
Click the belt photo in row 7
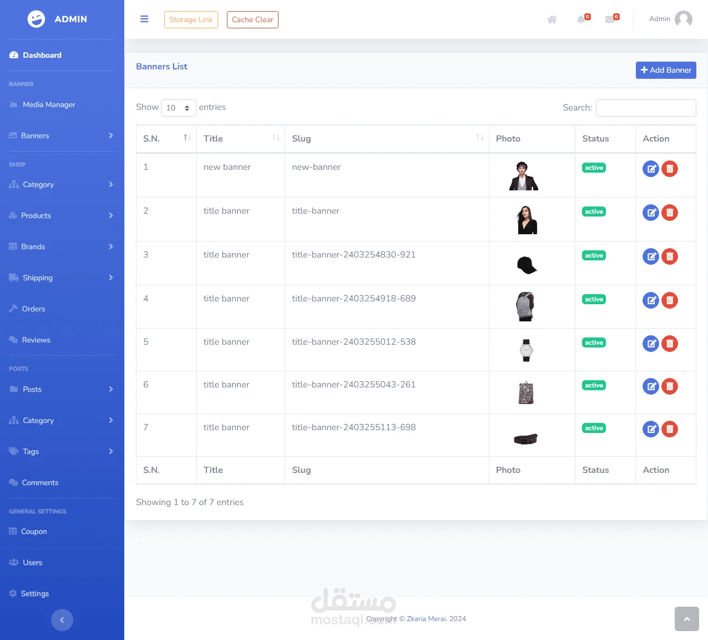point(525,439)
